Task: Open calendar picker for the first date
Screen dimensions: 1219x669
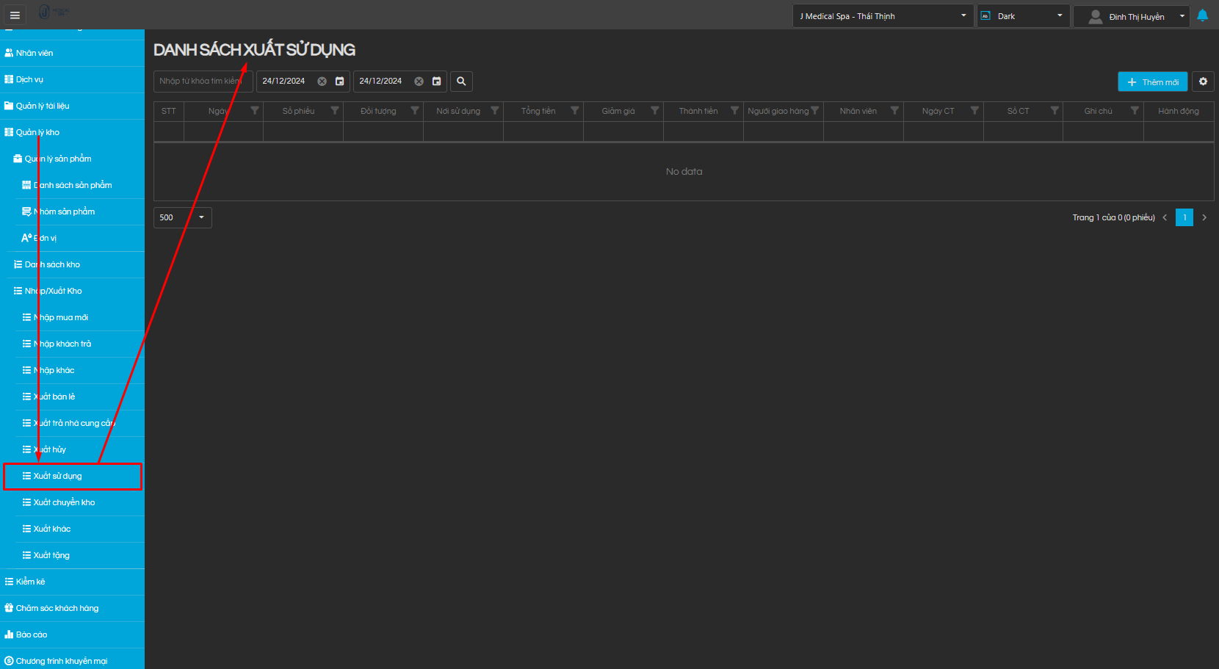Action: [339, 82]
